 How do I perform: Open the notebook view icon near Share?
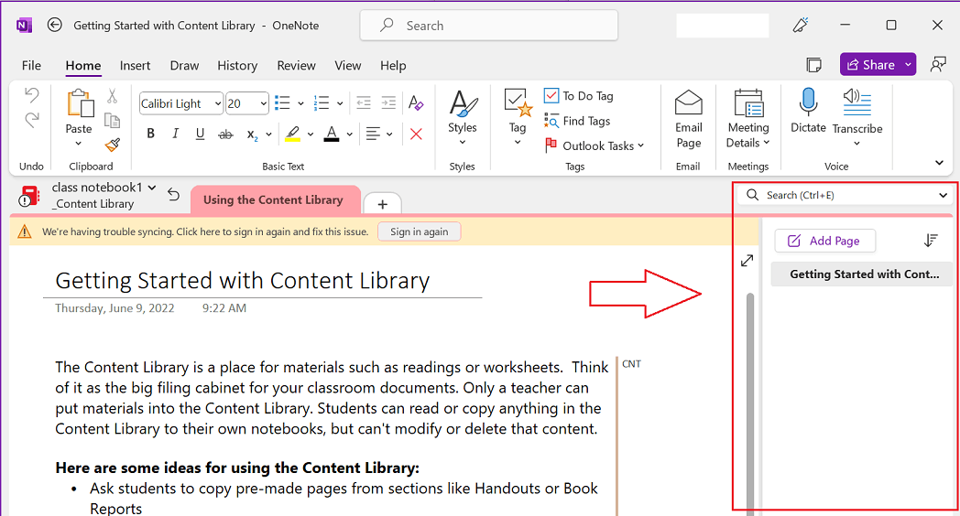813,65
